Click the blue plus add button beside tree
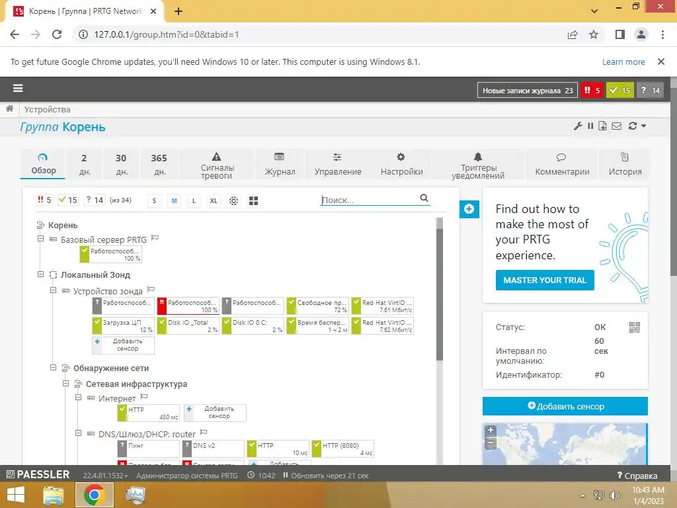The height and width of the screenshot is (508, 677). pos(469,210)
